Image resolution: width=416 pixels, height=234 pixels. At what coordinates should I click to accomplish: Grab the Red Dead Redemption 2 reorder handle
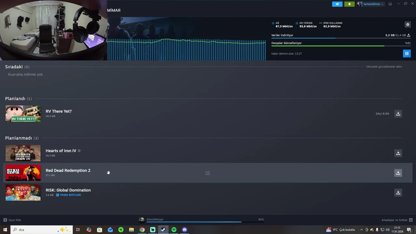point(208,173)
